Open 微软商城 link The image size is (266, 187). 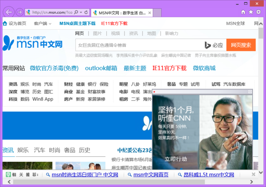pyautogui.click(x=204, y=68)
